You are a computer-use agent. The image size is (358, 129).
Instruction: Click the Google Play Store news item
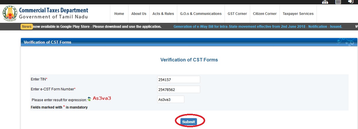point(97,27)
